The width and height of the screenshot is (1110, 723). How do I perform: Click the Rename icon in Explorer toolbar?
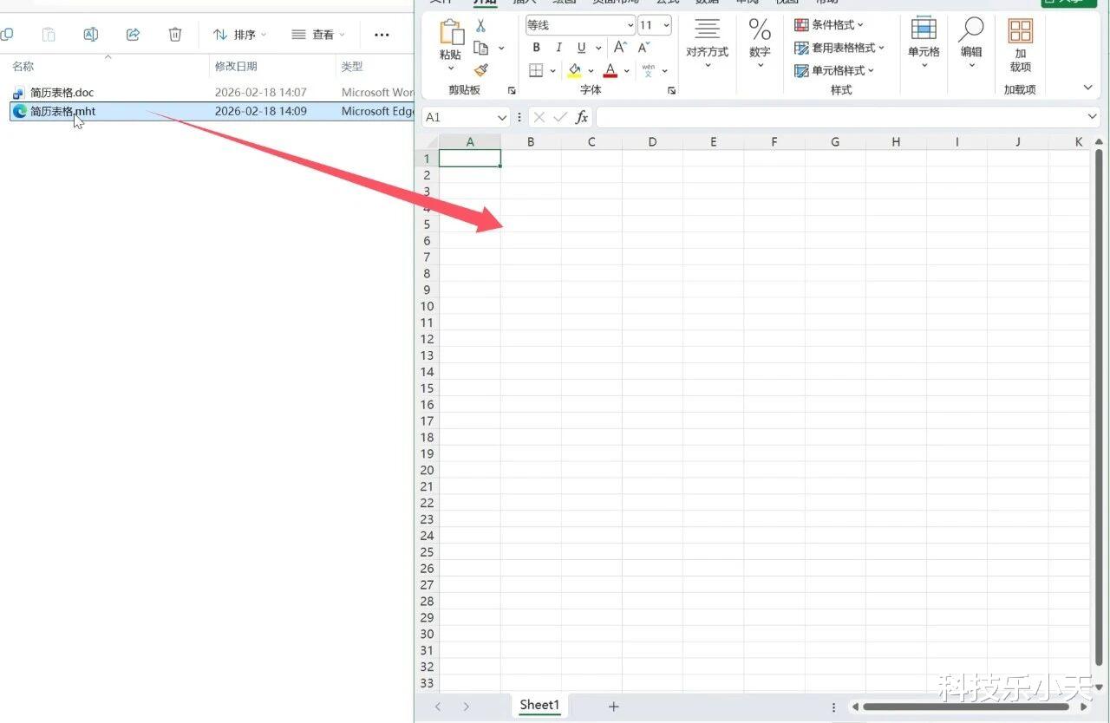(91, 35)
